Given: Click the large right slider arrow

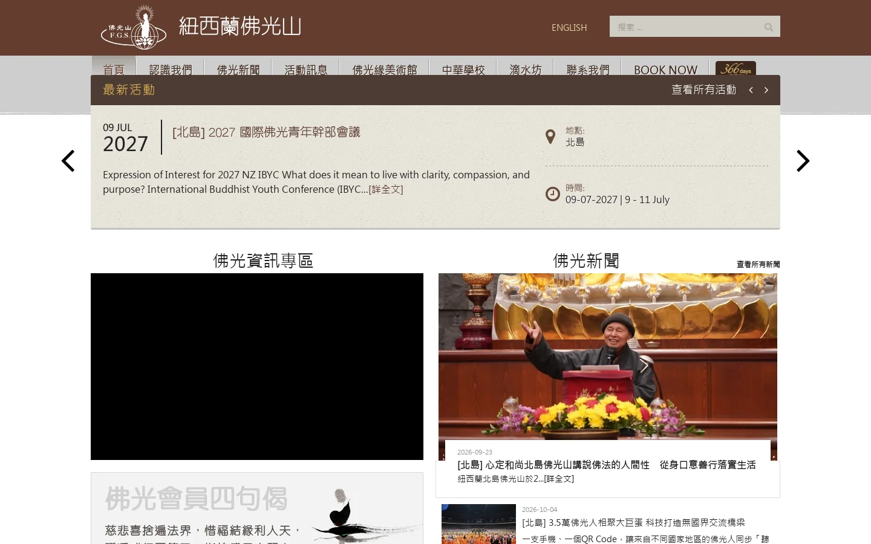Looking at the screenshot, I should [803, 161].
